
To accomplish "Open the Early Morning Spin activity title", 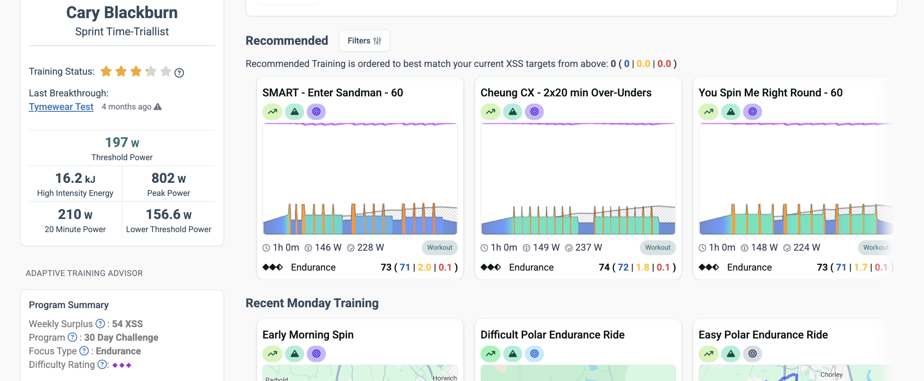I will click(308, 335).
